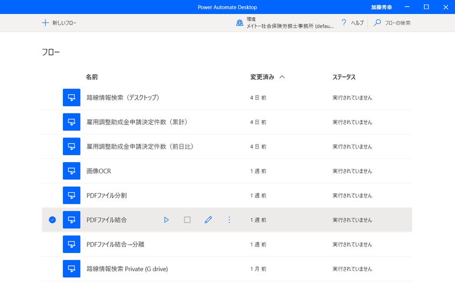Click the フロー page heading
The image size is (455, 297).
(x=51, y=52)
